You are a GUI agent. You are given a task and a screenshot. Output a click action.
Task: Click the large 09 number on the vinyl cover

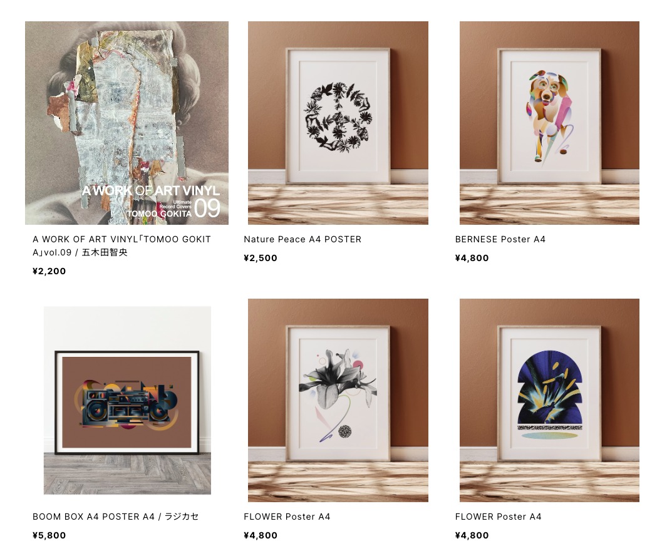207,208
